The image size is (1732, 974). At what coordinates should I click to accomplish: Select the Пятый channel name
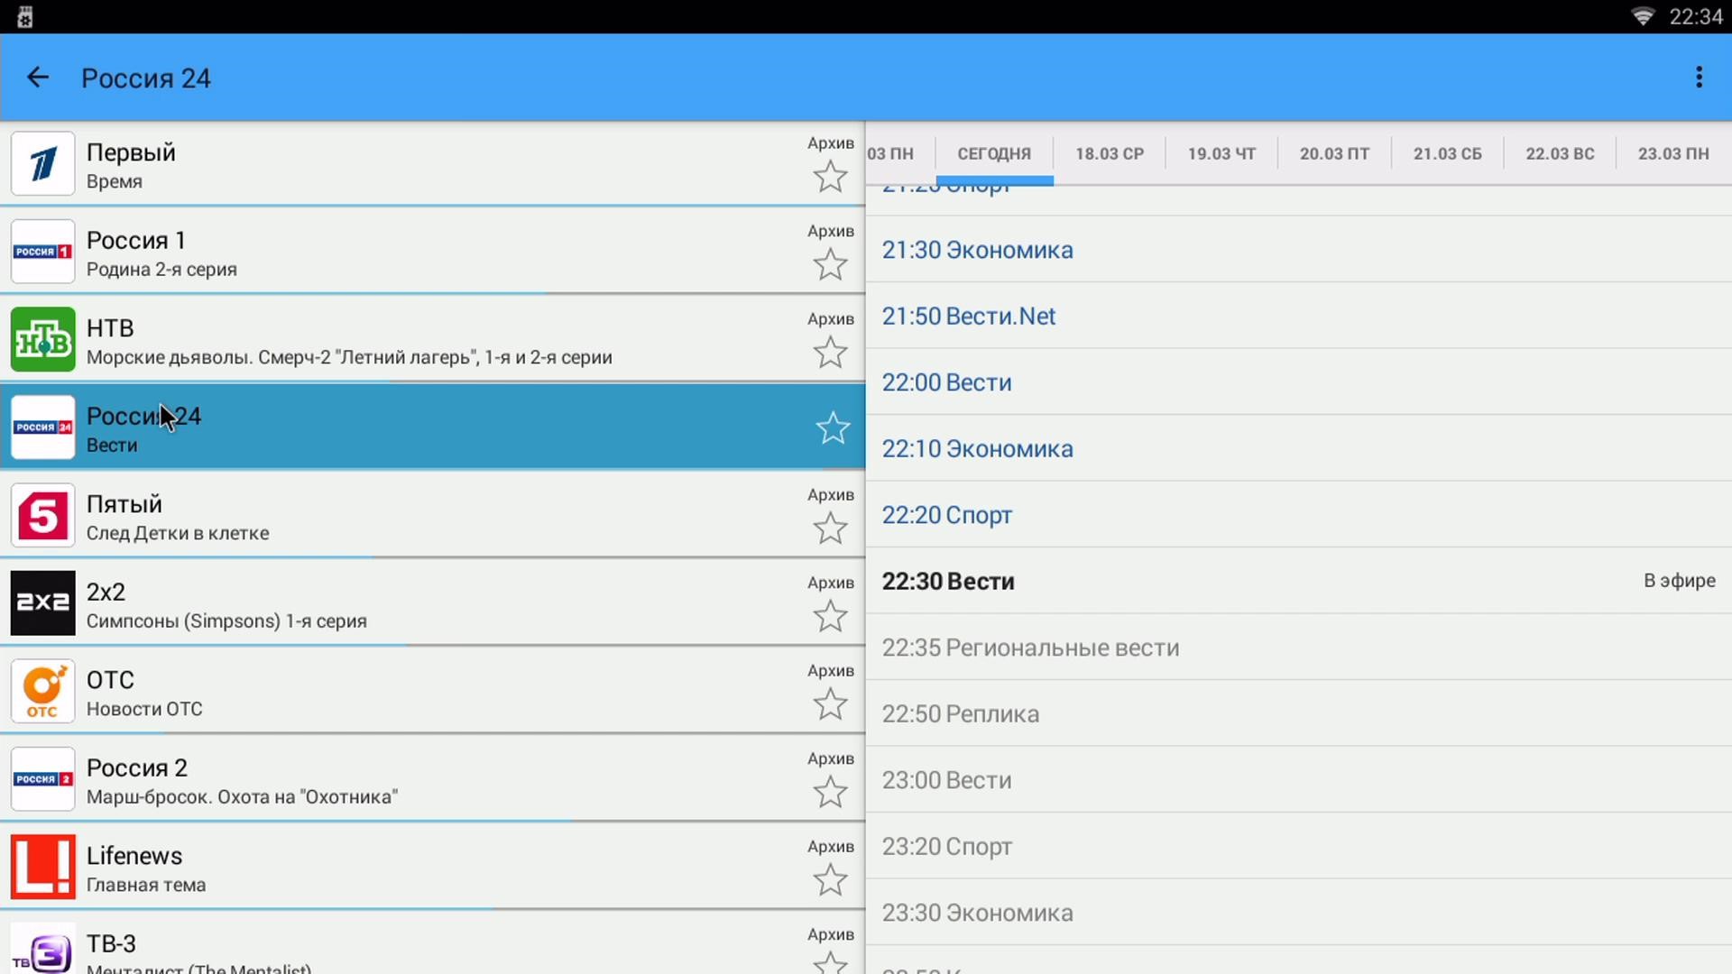(124, 504)
